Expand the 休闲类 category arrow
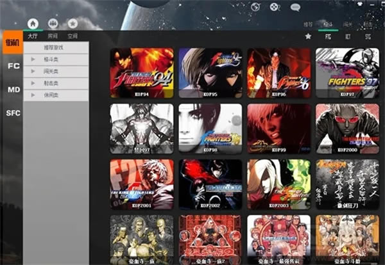 click(33, 95)
